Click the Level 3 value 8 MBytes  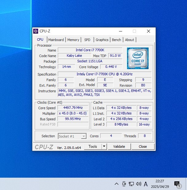pyautogui.click(x=121, y=124)
